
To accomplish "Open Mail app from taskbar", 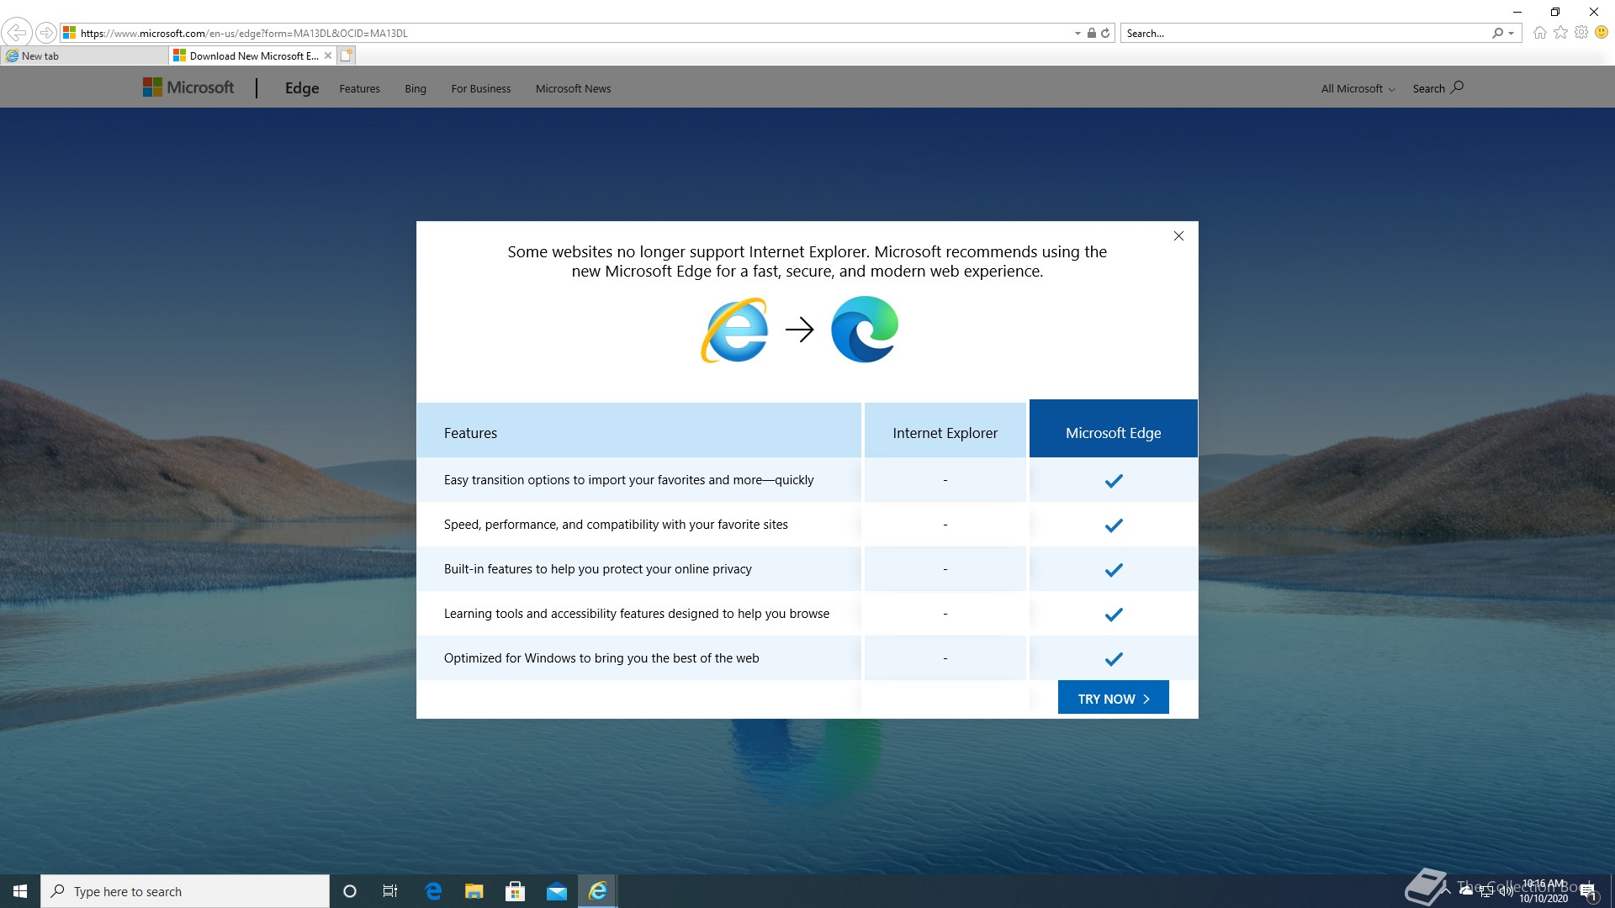I will [x=556, y=891].
